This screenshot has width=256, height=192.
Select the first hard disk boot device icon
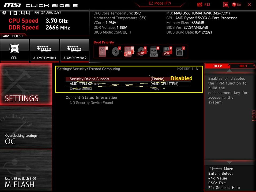(x=103, y=51)
